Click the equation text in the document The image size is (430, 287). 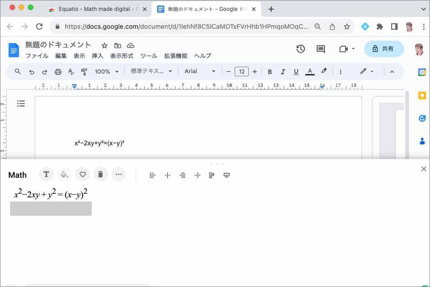99,143
